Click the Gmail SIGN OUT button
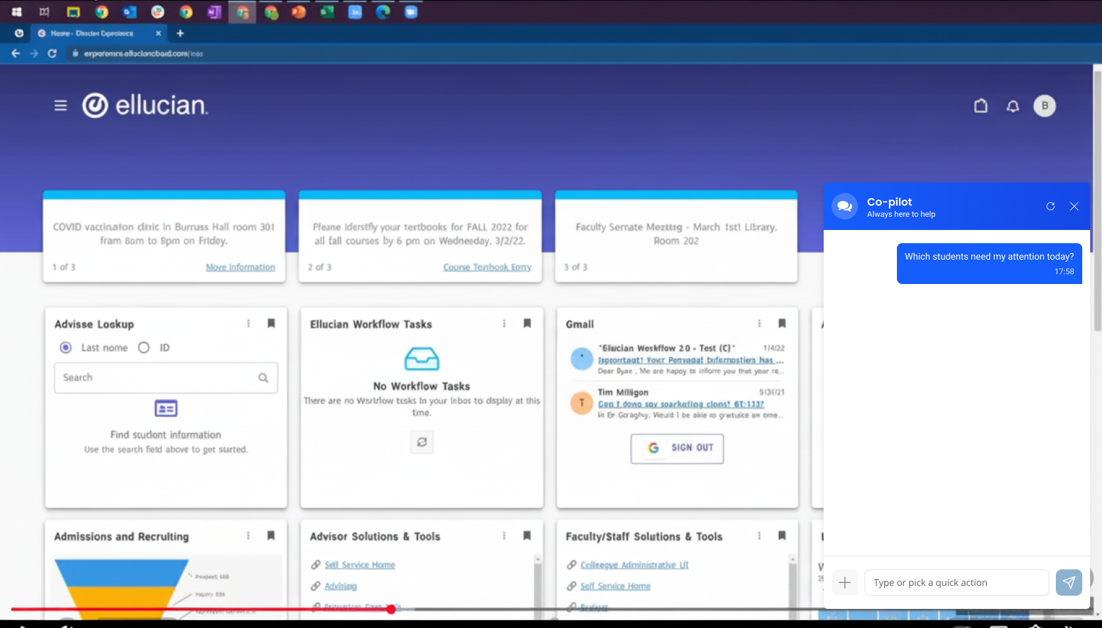The image size is (1102, 628). click(677, 448)
